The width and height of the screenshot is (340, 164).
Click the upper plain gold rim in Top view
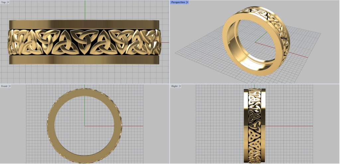[85, 24]
